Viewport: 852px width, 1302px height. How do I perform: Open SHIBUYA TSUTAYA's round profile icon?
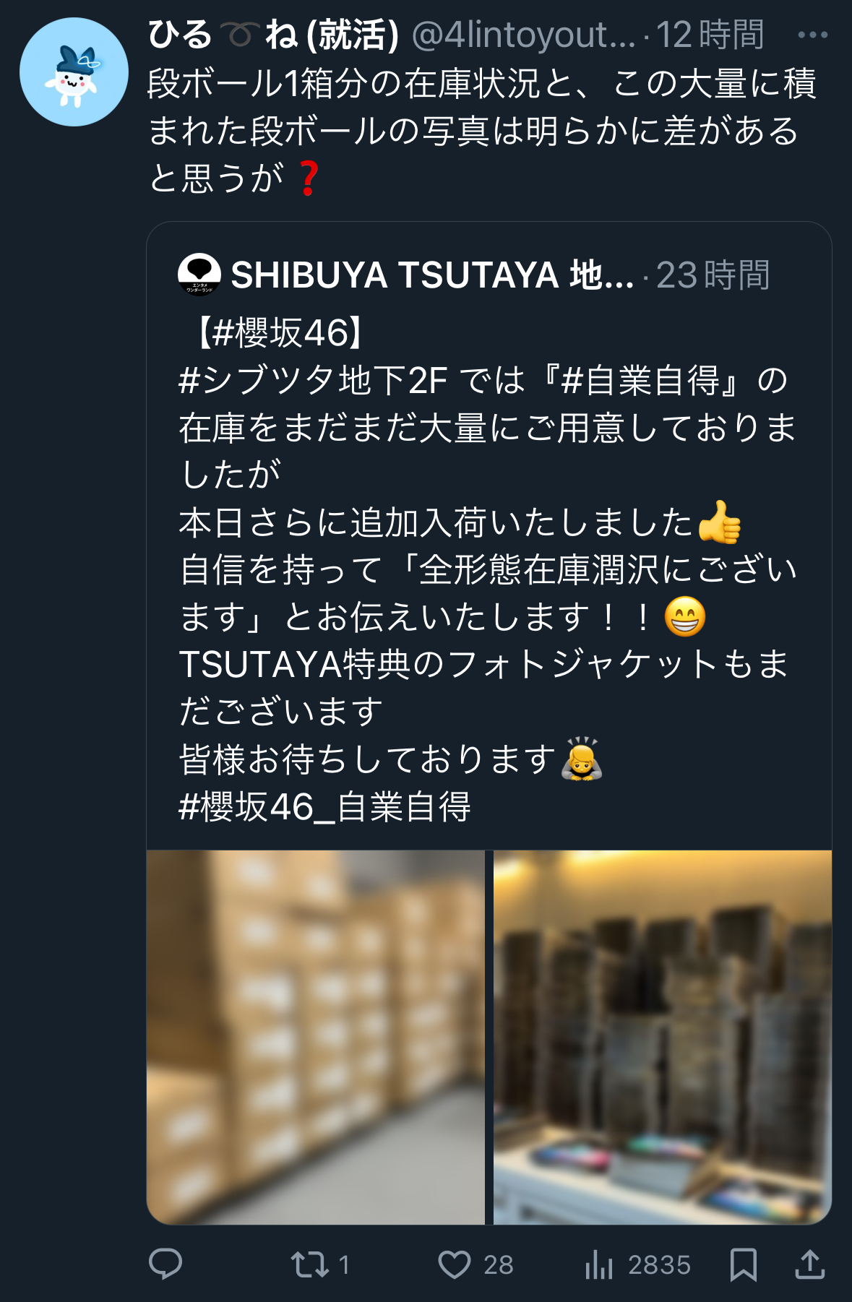199,275
